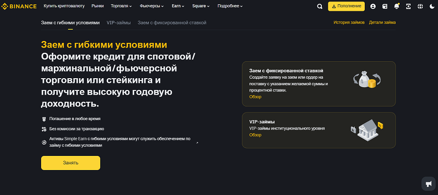Open the download app QR icon
Viewport: 438px width, 195px height.
[x=408, y=7]
